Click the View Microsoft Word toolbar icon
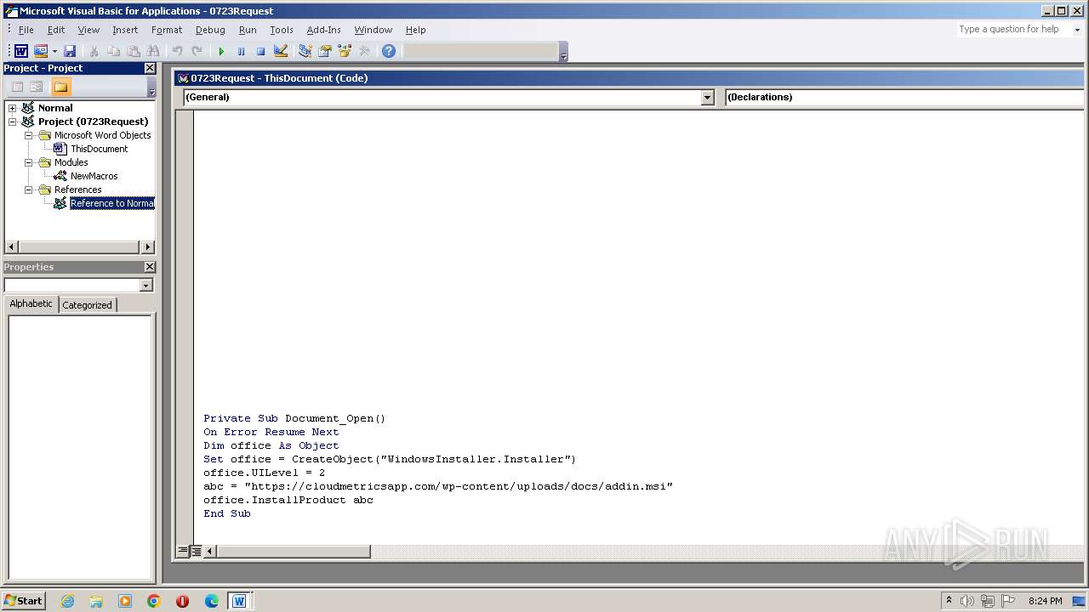Image resolution: width=1089 pixels, height=612 pixels. pyautogui.click(x=21, y=51)
